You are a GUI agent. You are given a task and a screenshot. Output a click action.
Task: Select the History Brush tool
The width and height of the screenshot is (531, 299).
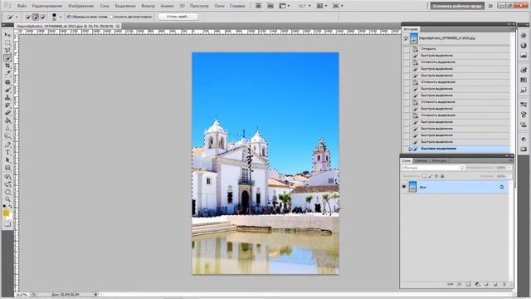click(x=7, y=105)
